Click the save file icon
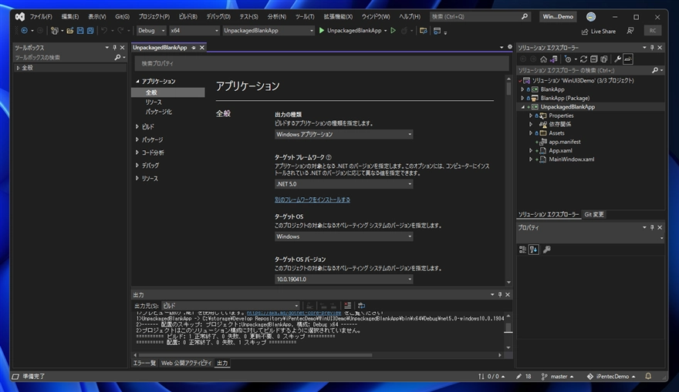This screenshot has height=392, width=679. [x=80, y=31]
